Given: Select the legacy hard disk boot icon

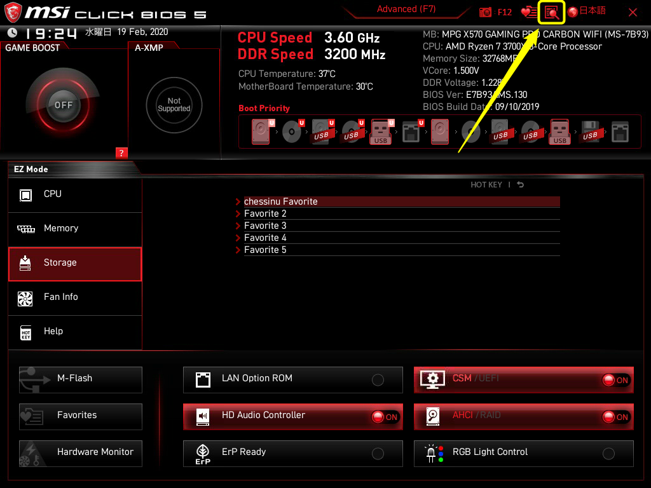Looking at the screenshot, I should pyautogui.click(x=440, y=132).
